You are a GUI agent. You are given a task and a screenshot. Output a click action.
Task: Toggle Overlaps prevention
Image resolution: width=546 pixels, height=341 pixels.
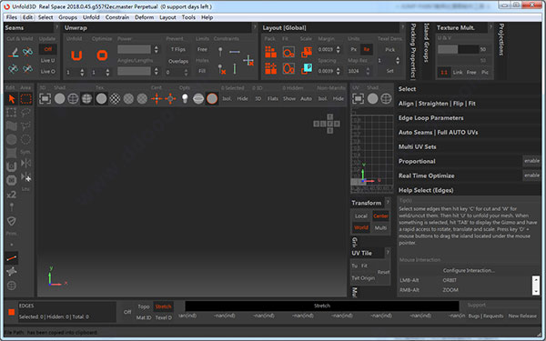(x=178, y=61)
